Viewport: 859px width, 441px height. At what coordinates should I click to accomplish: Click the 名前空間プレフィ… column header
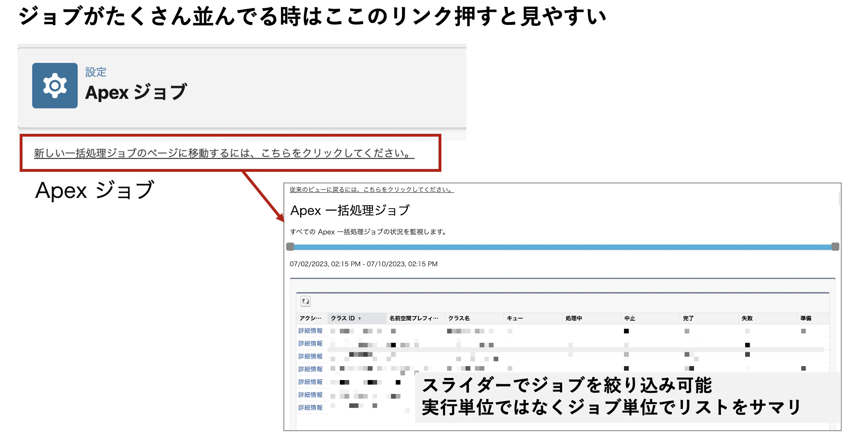[415, 318]
